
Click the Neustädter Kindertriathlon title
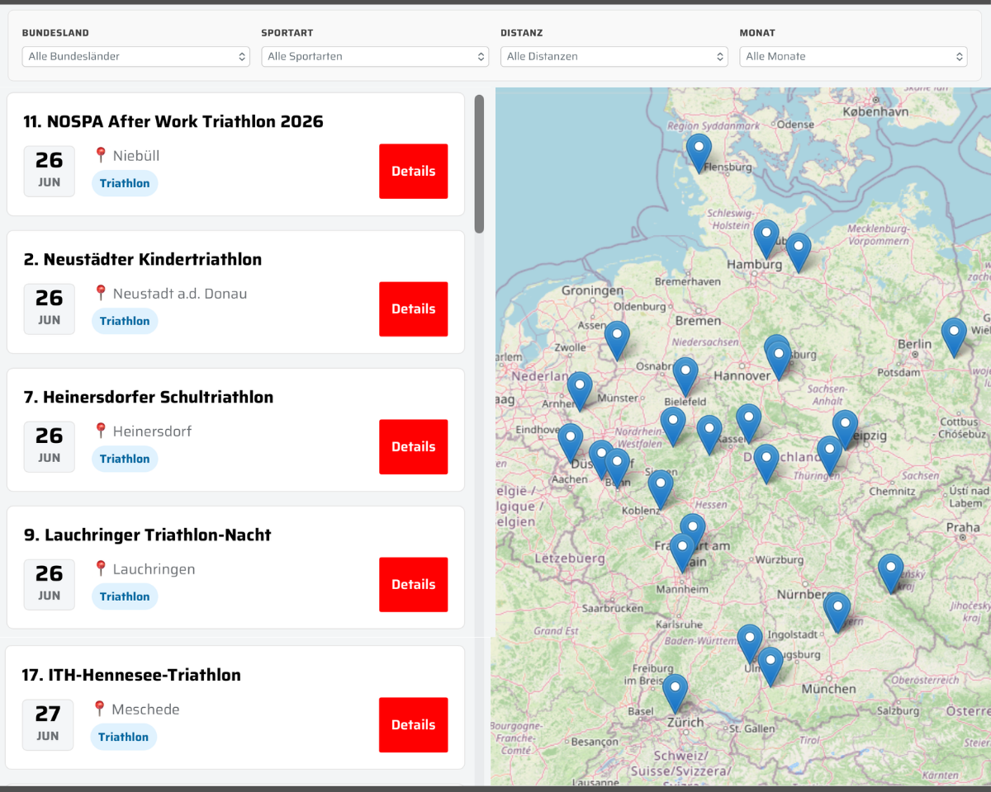[x=143, y=259]
